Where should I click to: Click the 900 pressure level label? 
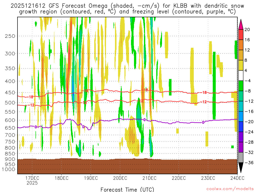(10, 159)
